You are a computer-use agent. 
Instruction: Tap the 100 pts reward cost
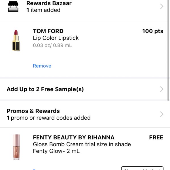(x=153, y=31)
